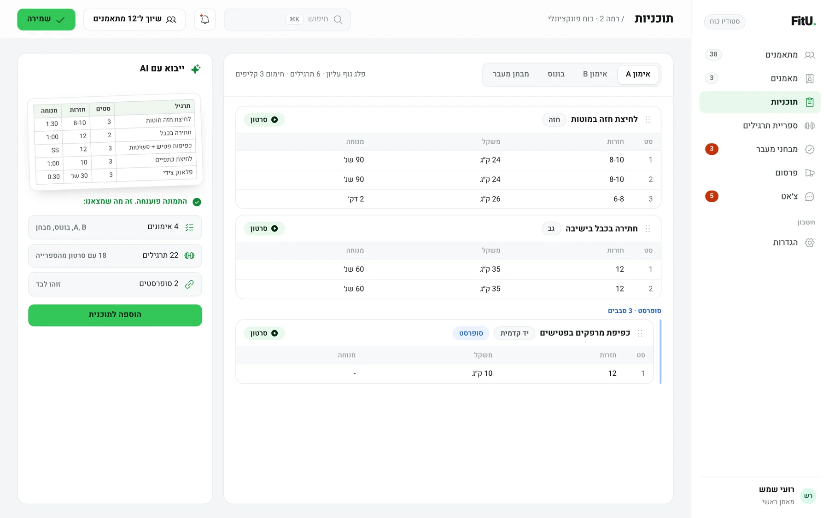Open ספריית תרגילים dumbbell icon in sidebar

pos(810,126)
